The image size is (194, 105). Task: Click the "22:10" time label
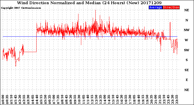pos(164,99)
